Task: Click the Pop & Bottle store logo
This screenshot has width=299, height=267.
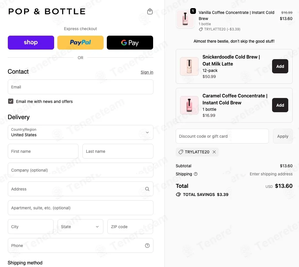Action: (47, 12)
